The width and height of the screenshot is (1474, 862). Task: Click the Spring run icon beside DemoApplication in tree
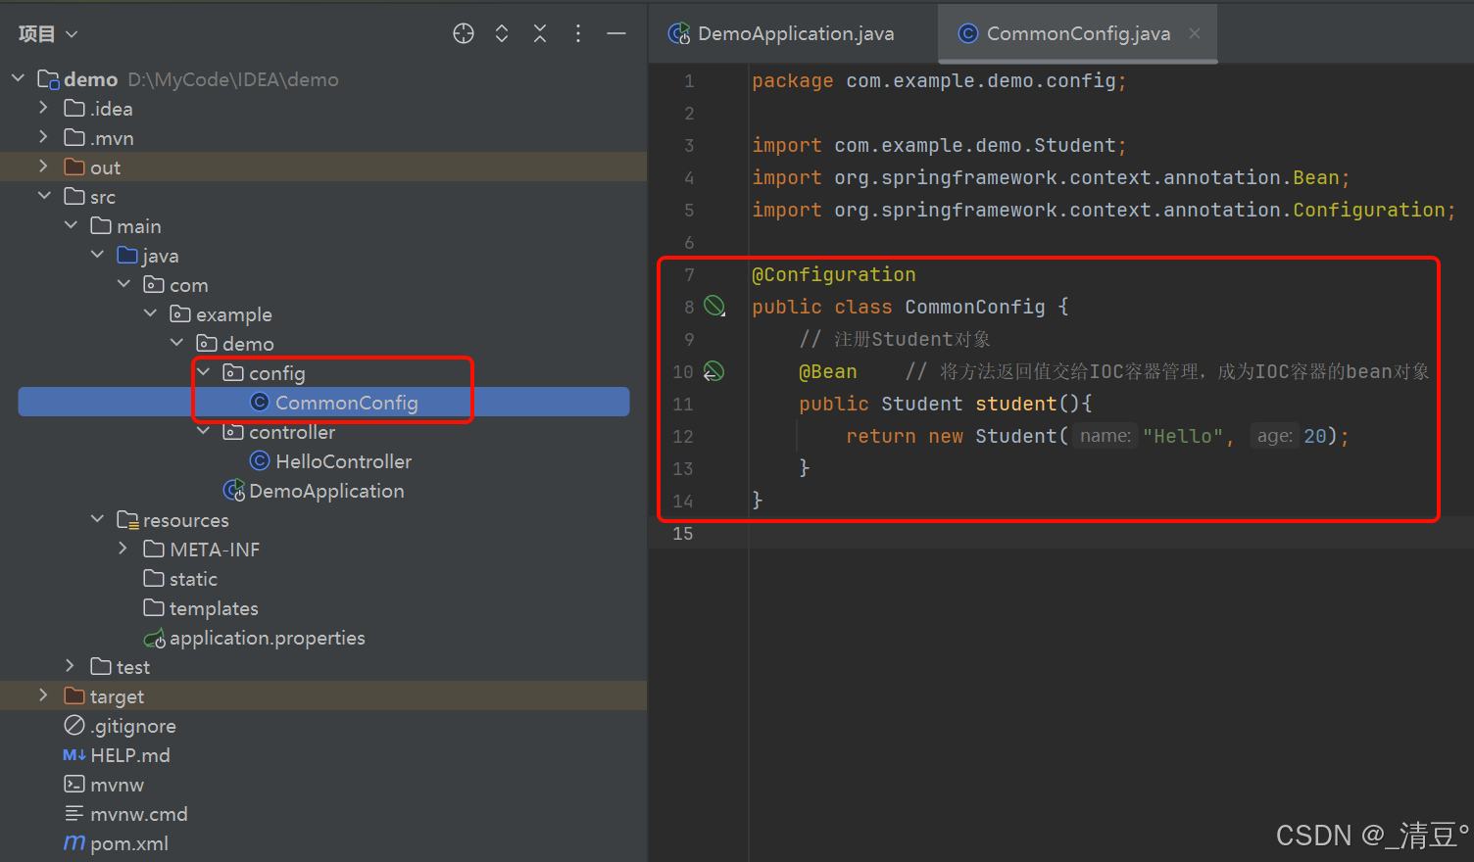pos(234,490)
